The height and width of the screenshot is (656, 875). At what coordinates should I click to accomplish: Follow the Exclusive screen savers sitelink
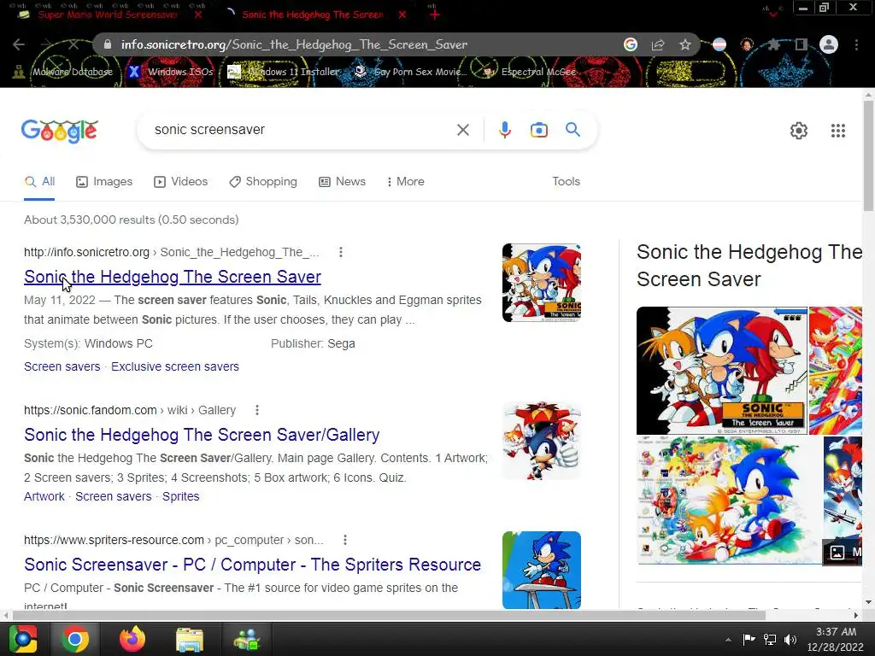click(x=174, y=366)
